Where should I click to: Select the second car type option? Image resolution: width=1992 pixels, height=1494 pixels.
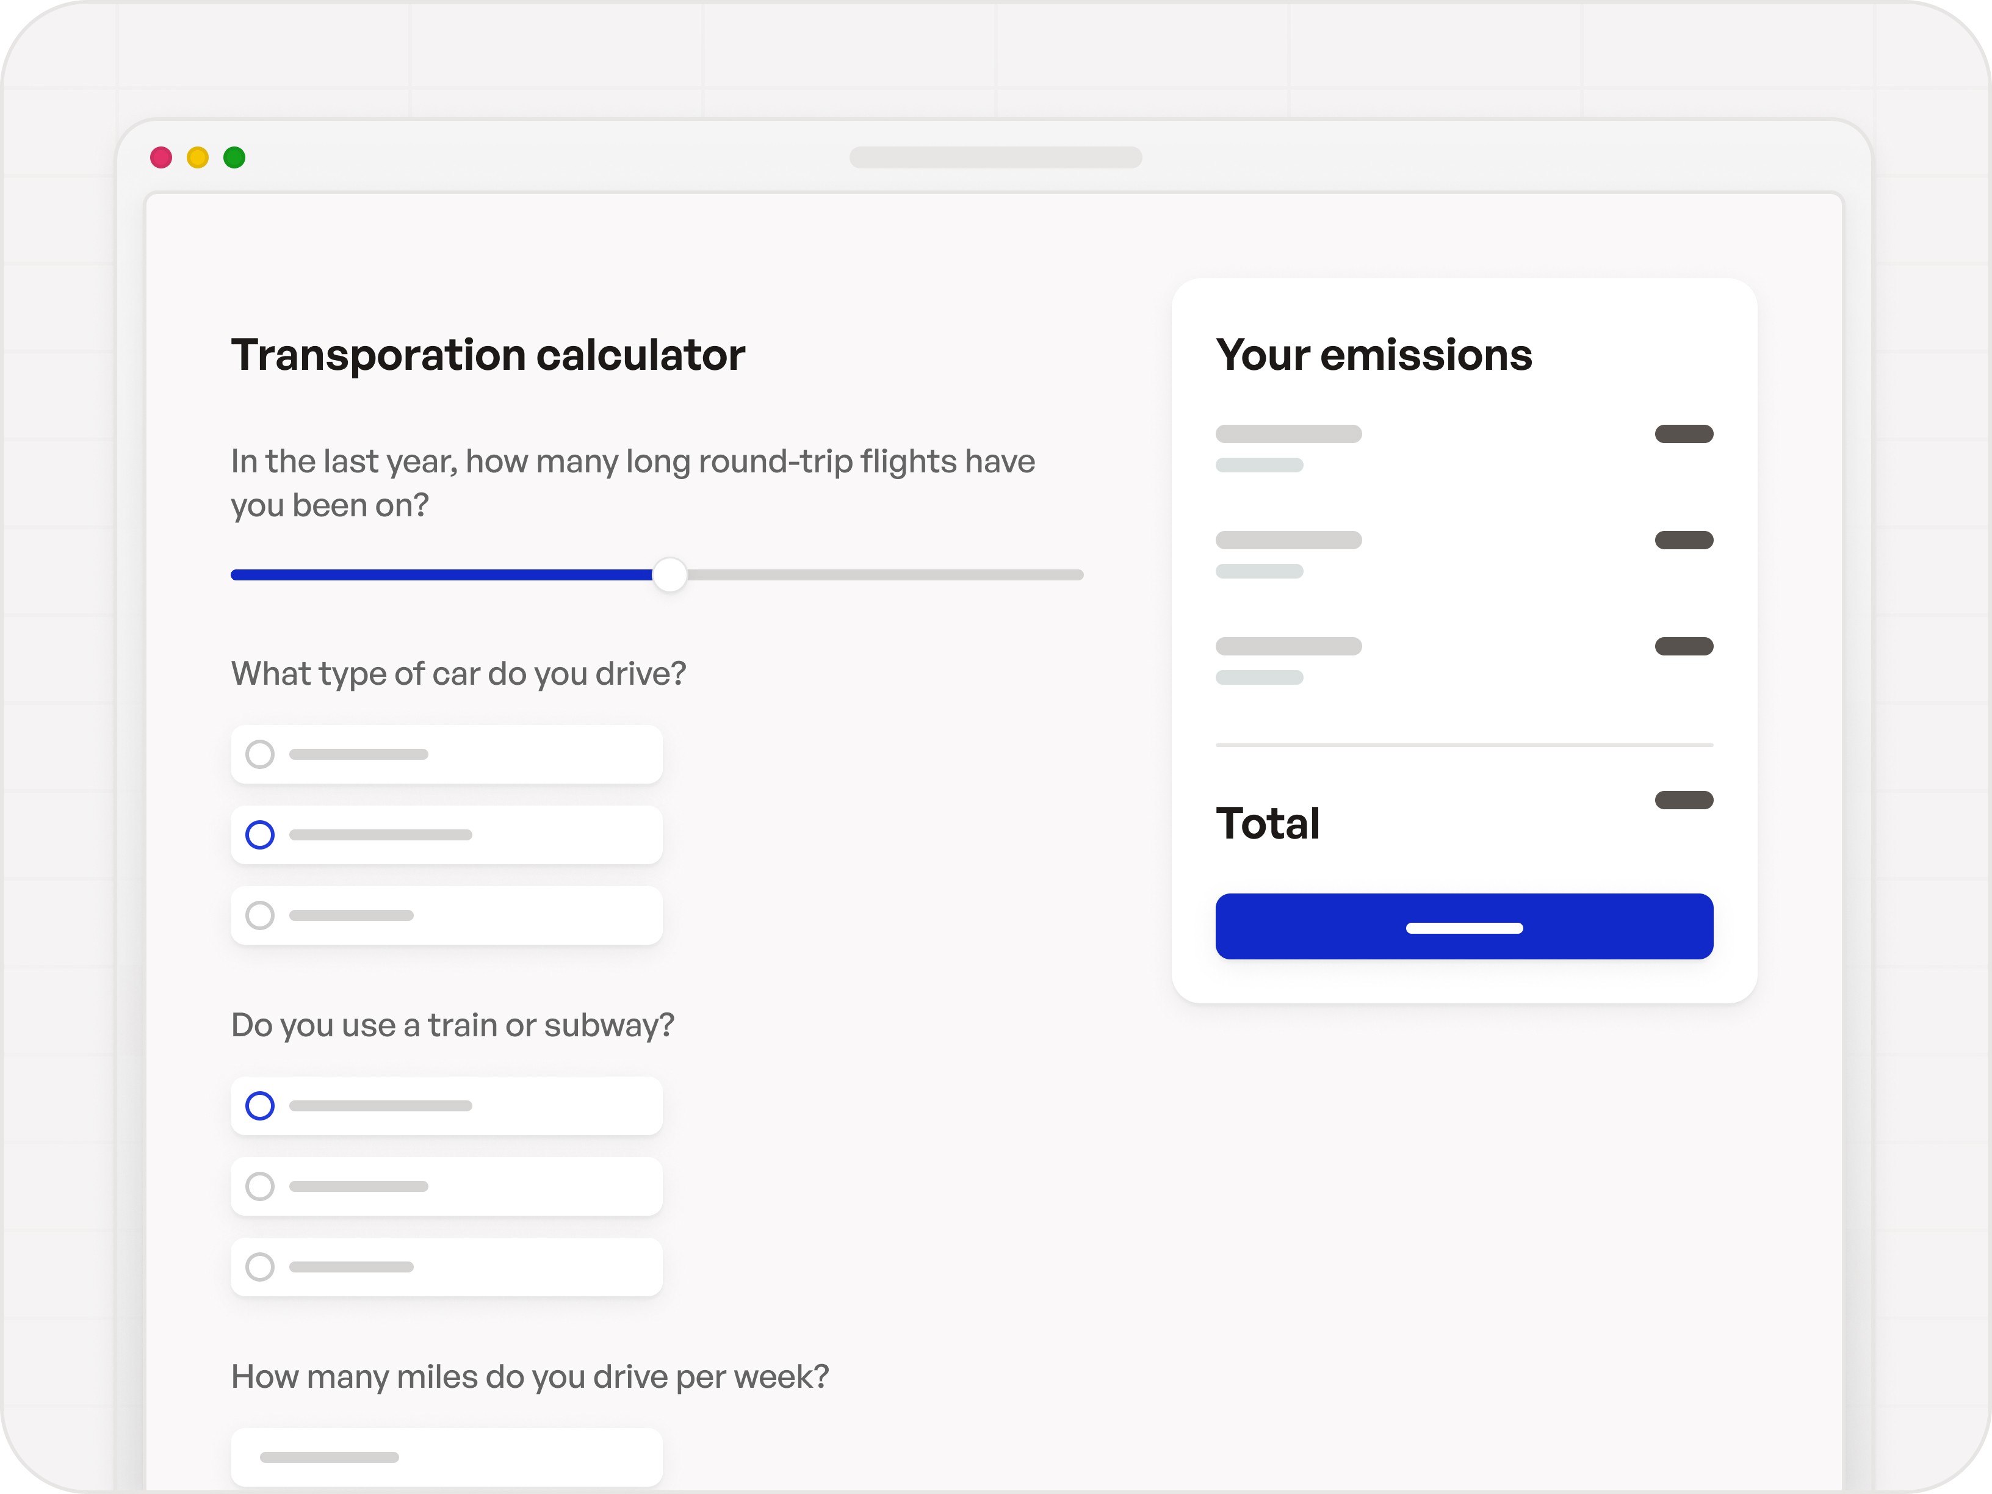tap(261, 835)
